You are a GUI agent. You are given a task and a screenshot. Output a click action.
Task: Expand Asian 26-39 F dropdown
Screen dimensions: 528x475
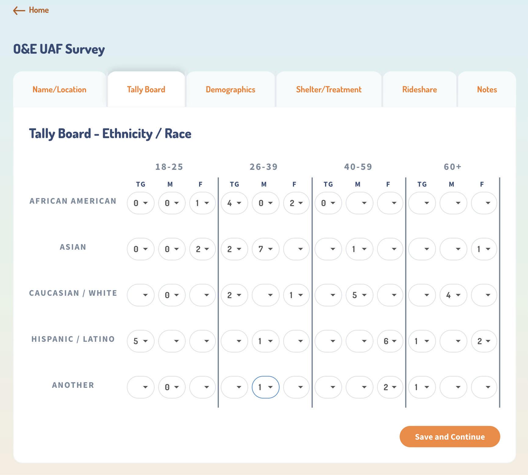pos(296,249)
